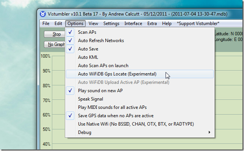Click the 100% graph axis label

pos(45,56)
